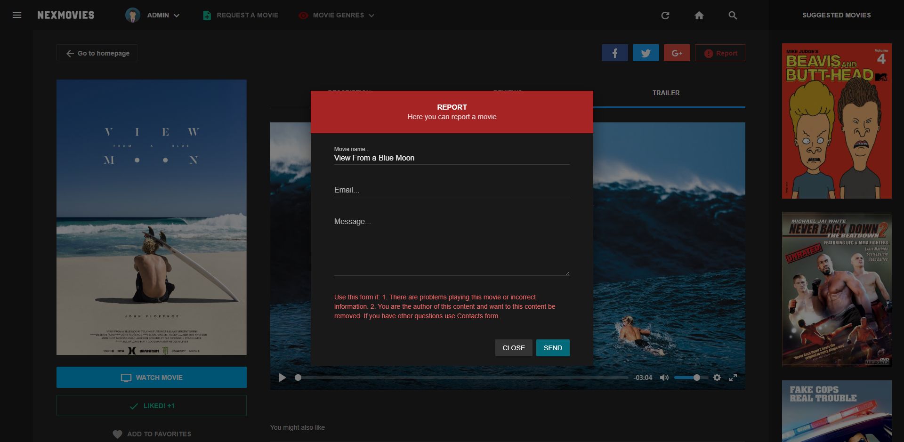Click the Movie name input field
Viewport: 904px width, 442px height.
pos(452,158)
